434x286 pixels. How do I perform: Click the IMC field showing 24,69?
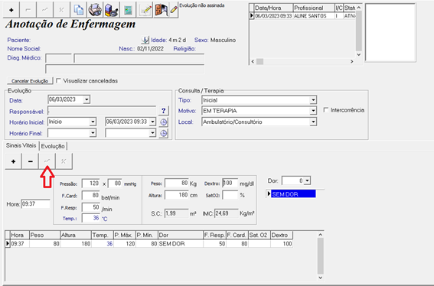[x=226, y=213]
